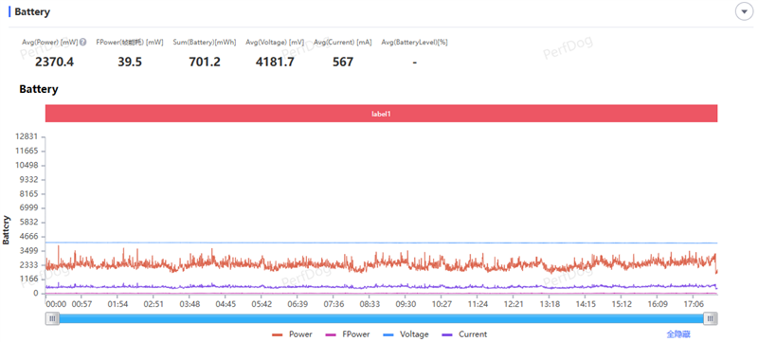This screenshot has width=758, height=342.
Task: Toggle Power series in the legend
Action: (292, 334)
